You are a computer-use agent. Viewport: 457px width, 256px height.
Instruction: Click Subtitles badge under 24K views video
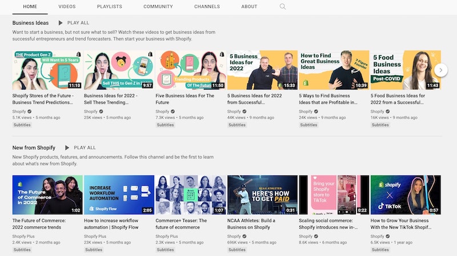coord(308,125)
